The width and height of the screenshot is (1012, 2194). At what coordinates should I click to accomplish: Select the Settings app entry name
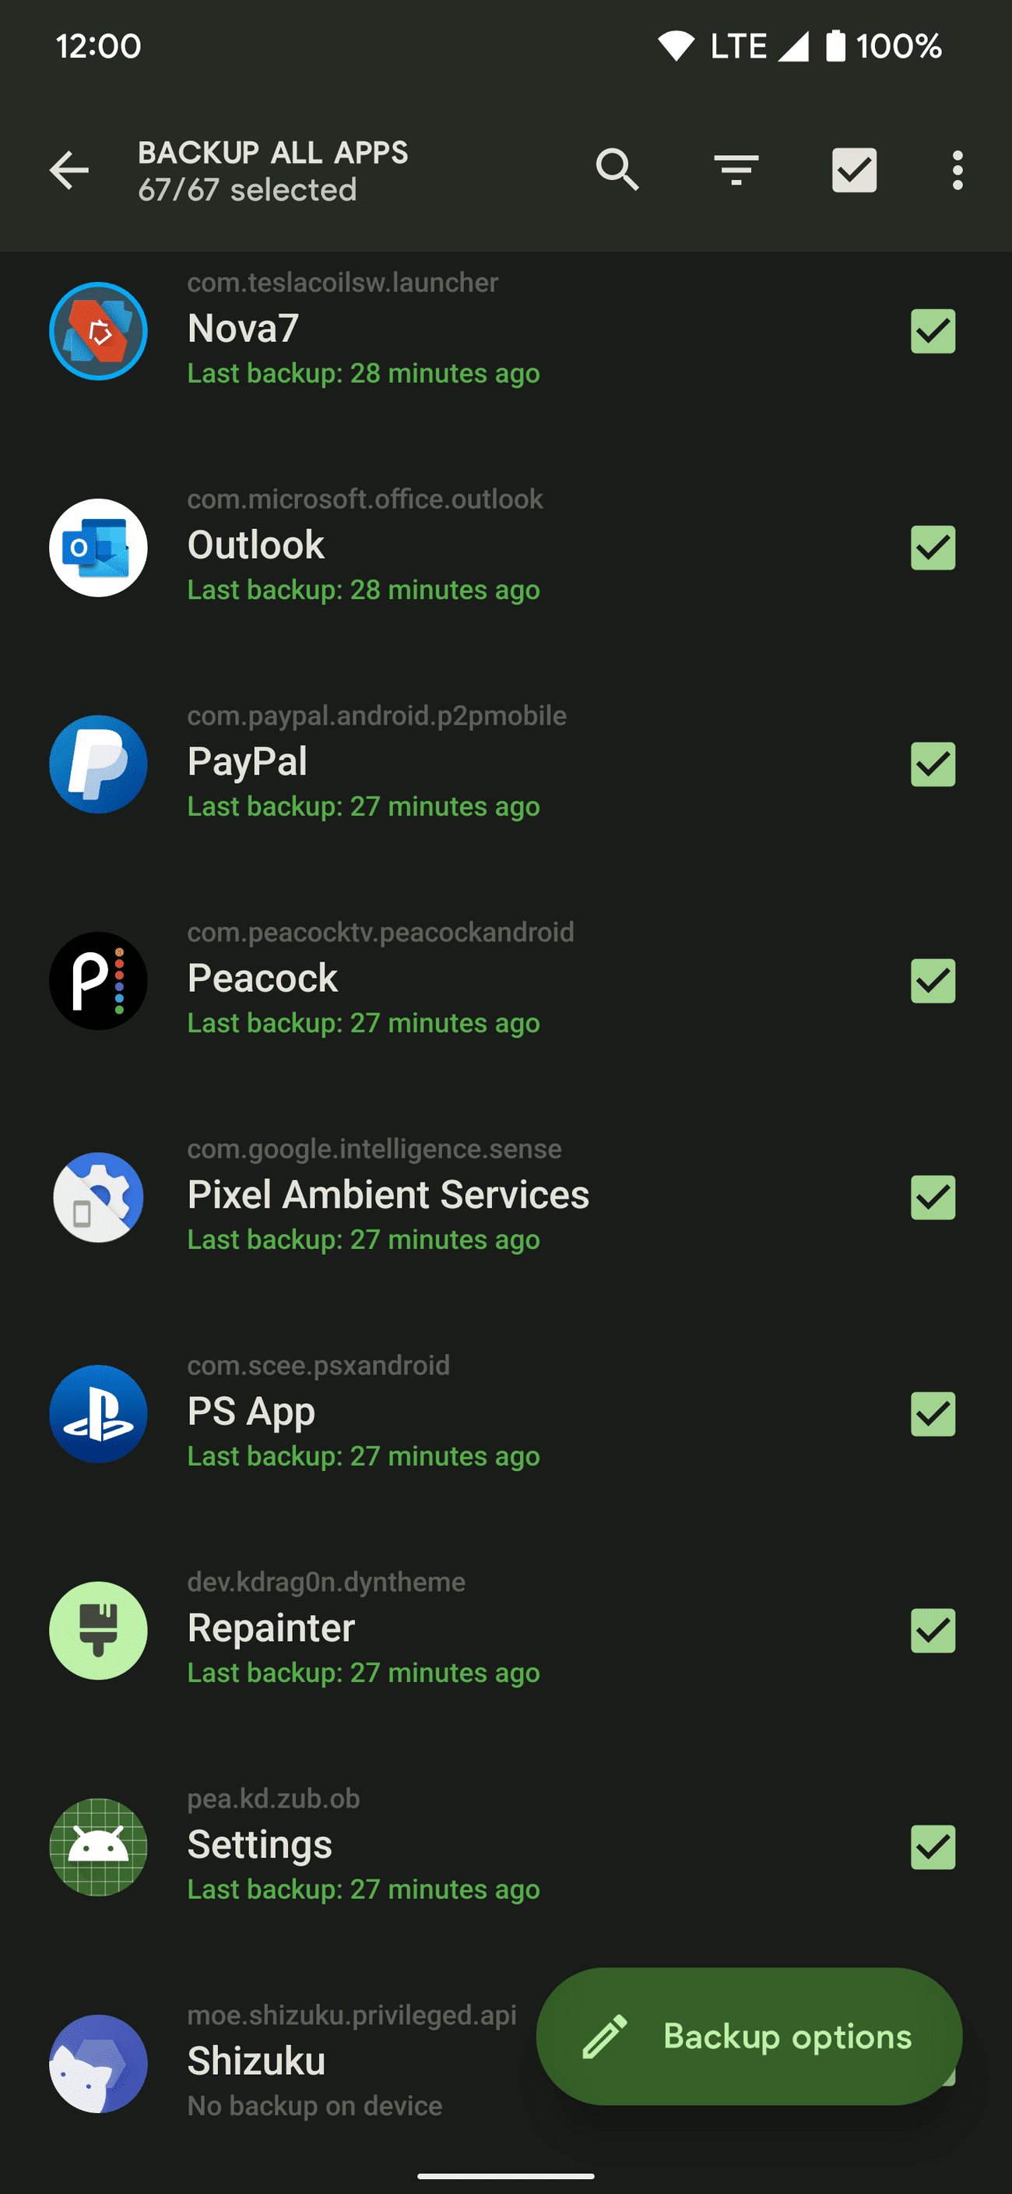[259, 1845]
